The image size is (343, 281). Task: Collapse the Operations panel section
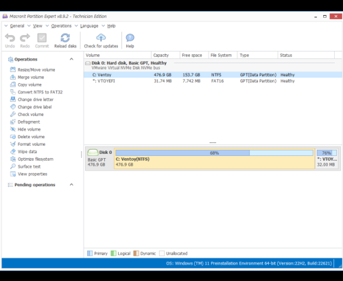click(x=71, y=59)
